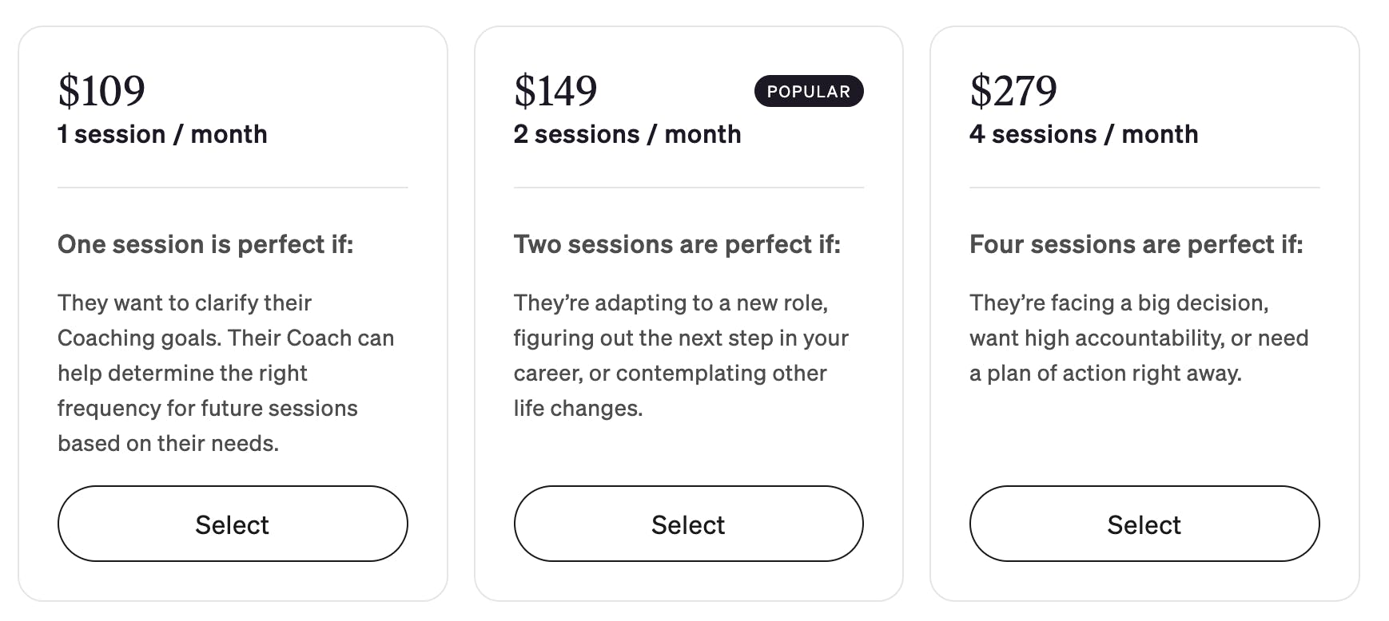This screenshot has width=1389, height=621.
Task: Click the $279 price heading
Action: pos(1013,91)
